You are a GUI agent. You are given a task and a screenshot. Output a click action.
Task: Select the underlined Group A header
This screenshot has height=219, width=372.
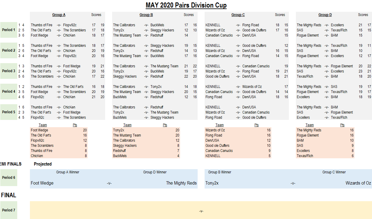tap(59, 15)
